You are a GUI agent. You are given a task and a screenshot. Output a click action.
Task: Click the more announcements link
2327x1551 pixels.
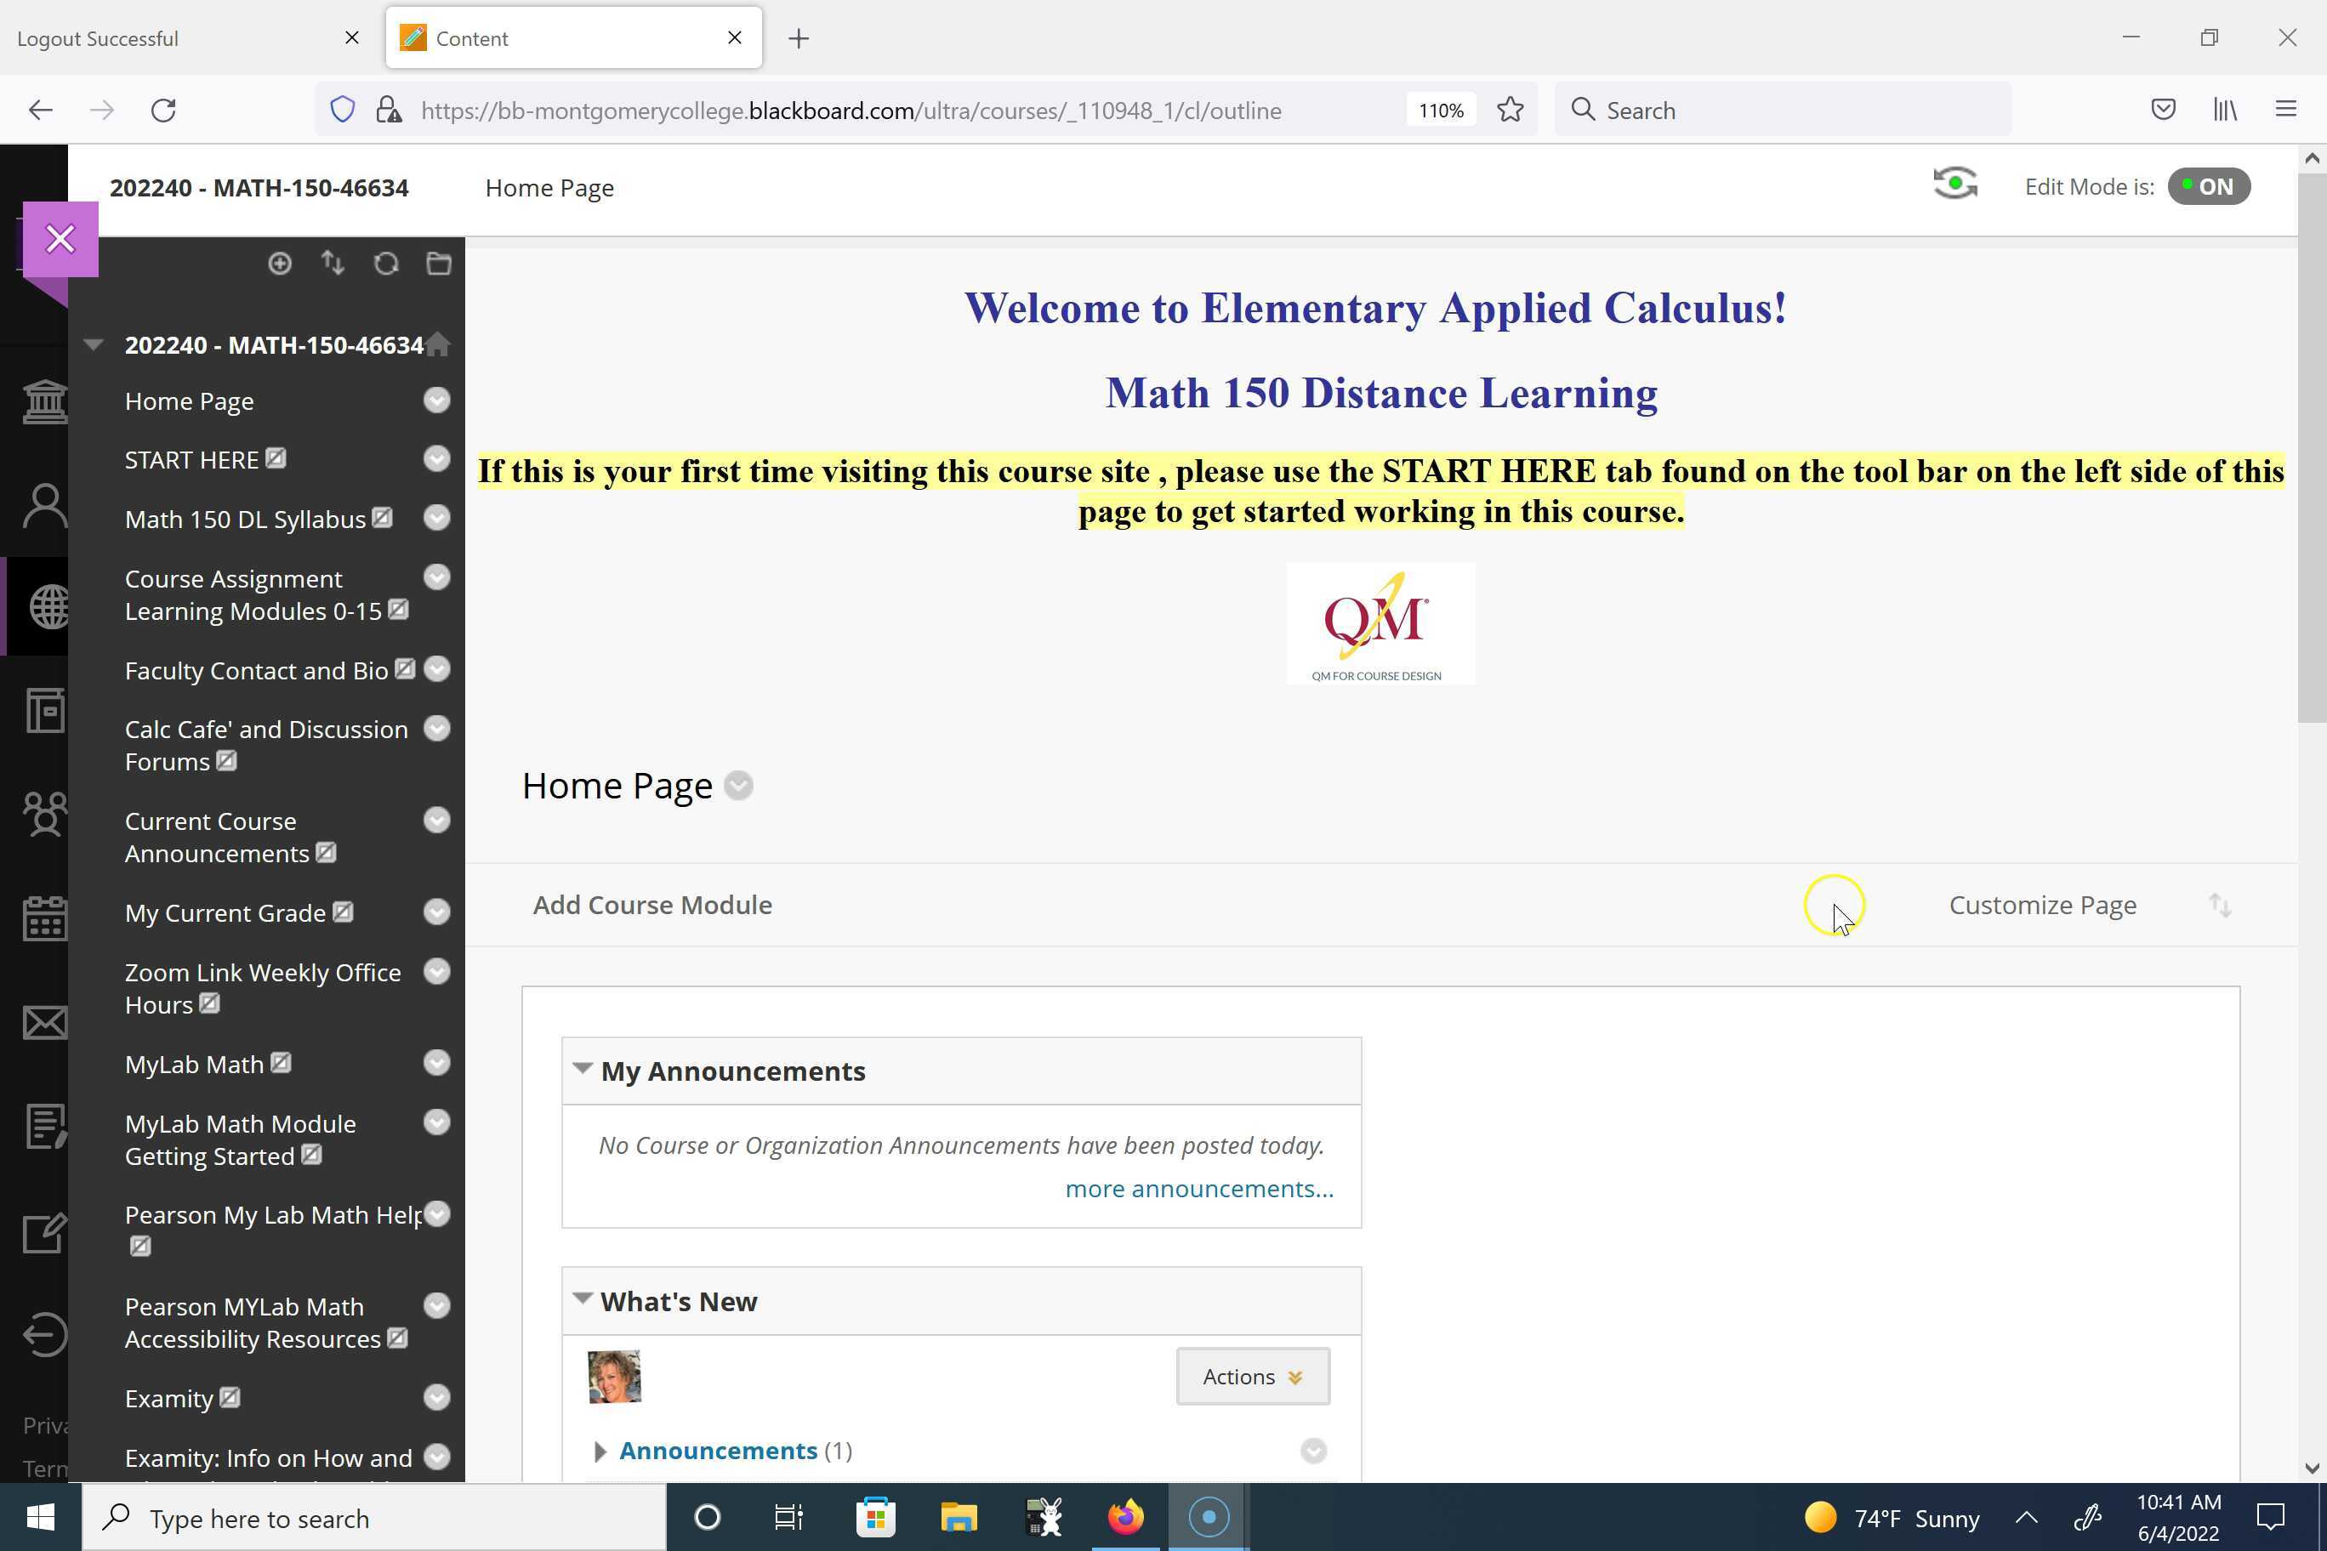(x=1198, y=1188)
